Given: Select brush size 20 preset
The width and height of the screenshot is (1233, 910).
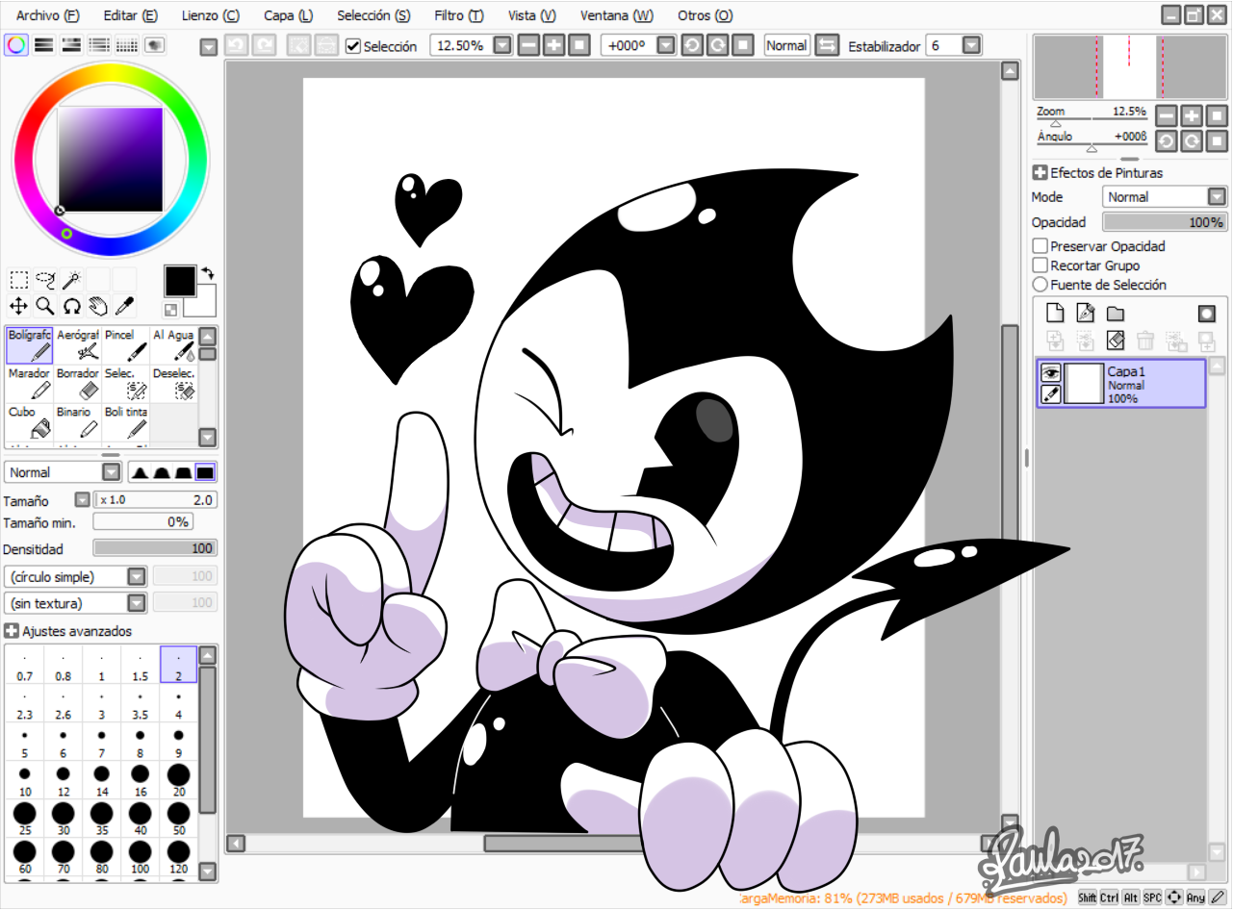Looking at the screenshot, I should tap(178, 780).
